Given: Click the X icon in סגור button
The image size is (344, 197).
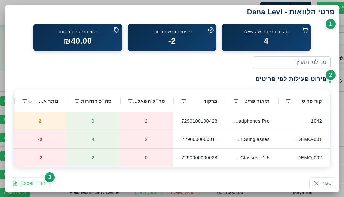Looking at the screenshot, I should (x=316, y=183).
